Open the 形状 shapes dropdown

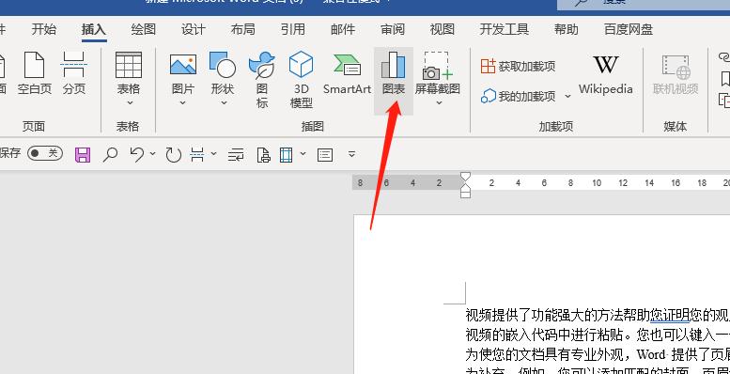point(223,80)
